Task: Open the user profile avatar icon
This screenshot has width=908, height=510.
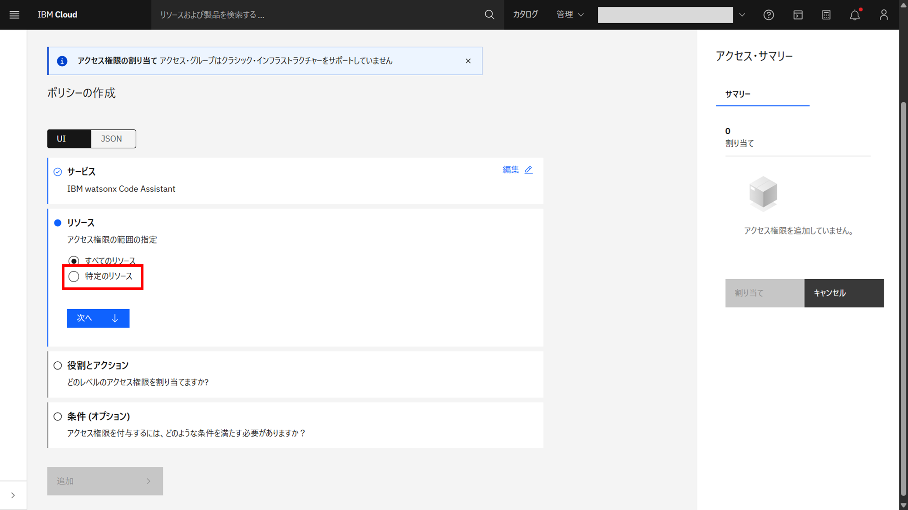Action: pos(883,15)
